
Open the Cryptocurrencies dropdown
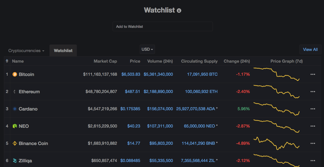[x=26, y=51]
